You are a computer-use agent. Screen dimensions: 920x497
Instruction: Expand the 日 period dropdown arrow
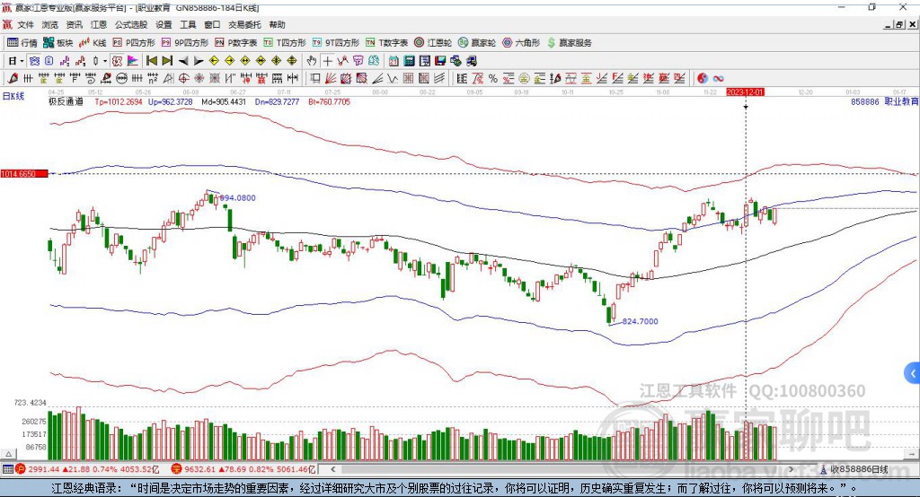pos(22,61)
